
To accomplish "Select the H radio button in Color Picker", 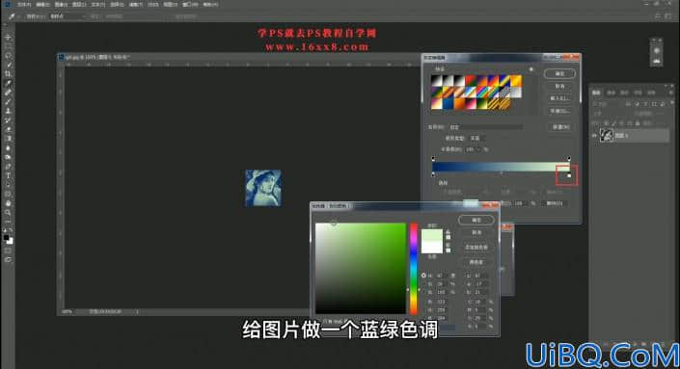I will [423, 276].
